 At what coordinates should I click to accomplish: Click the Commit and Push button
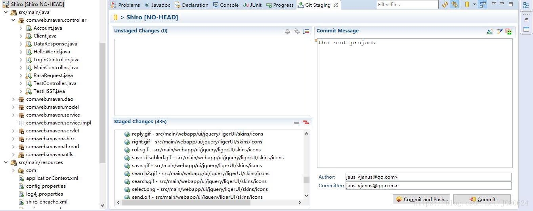click(422, 199)
